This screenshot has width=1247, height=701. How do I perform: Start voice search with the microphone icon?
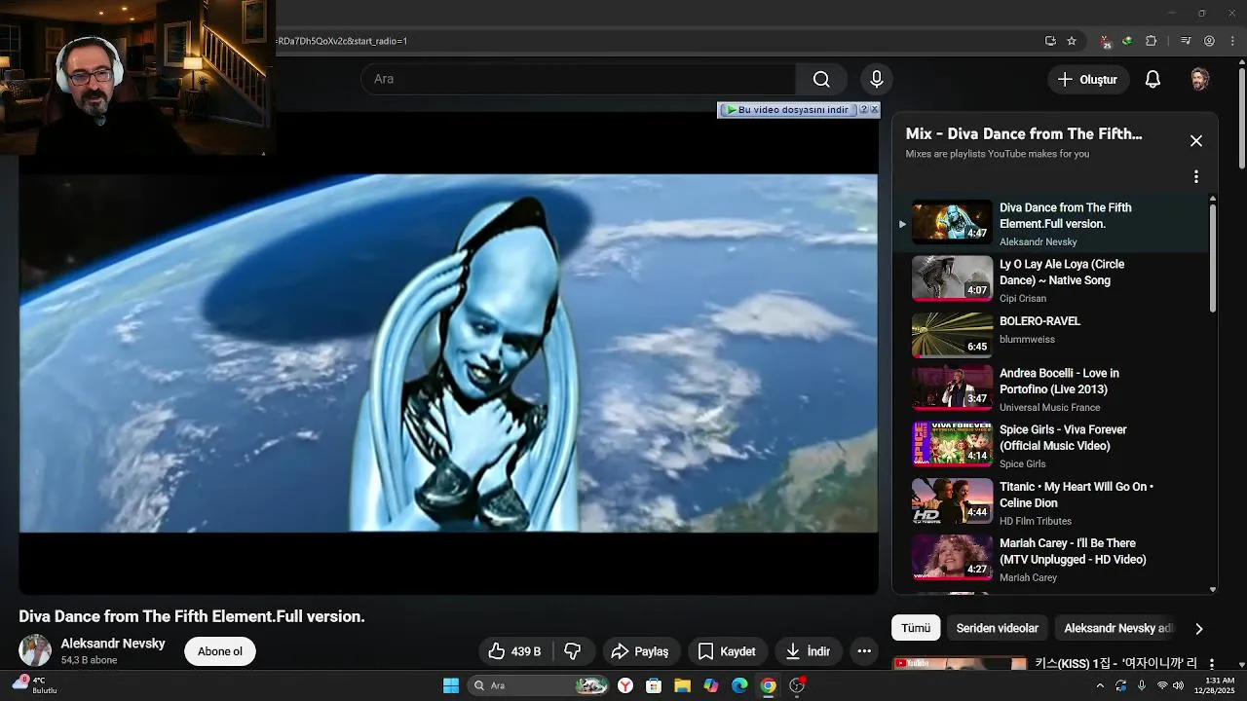click(x=876, y=79)
